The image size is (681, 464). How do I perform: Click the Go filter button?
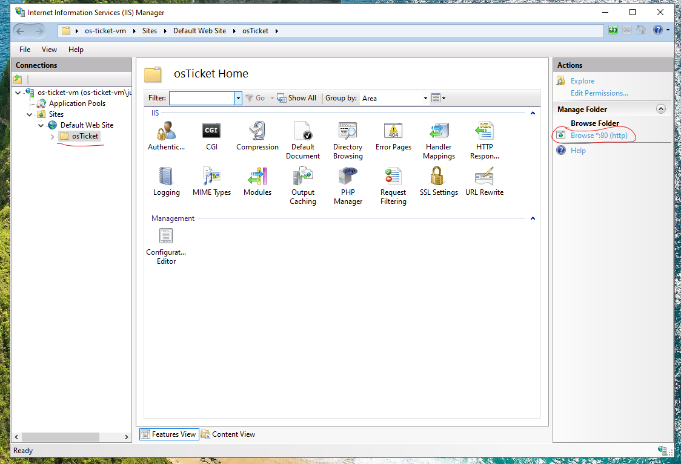click(255, 98)
